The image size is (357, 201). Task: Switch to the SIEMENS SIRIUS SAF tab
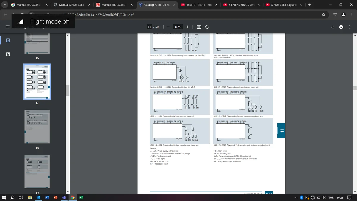click(x=242, y=5)
